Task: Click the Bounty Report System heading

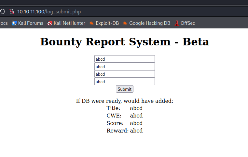Action: tap(124, 42)
